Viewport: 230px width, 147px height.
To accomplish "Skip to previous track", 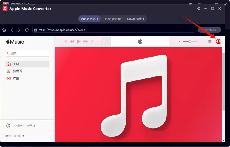I will click(72, 42).
